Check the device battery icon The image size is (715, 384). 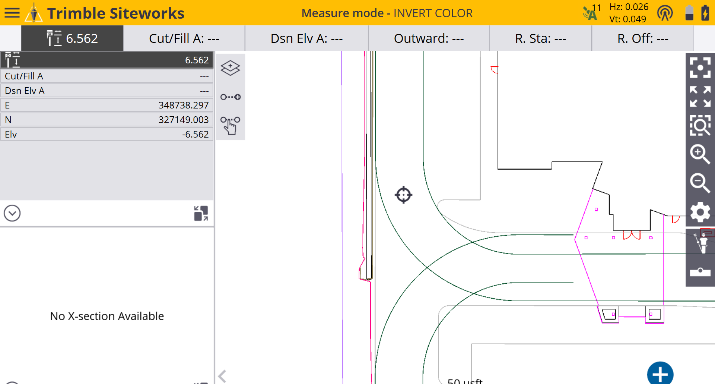[x=689, y=13]
